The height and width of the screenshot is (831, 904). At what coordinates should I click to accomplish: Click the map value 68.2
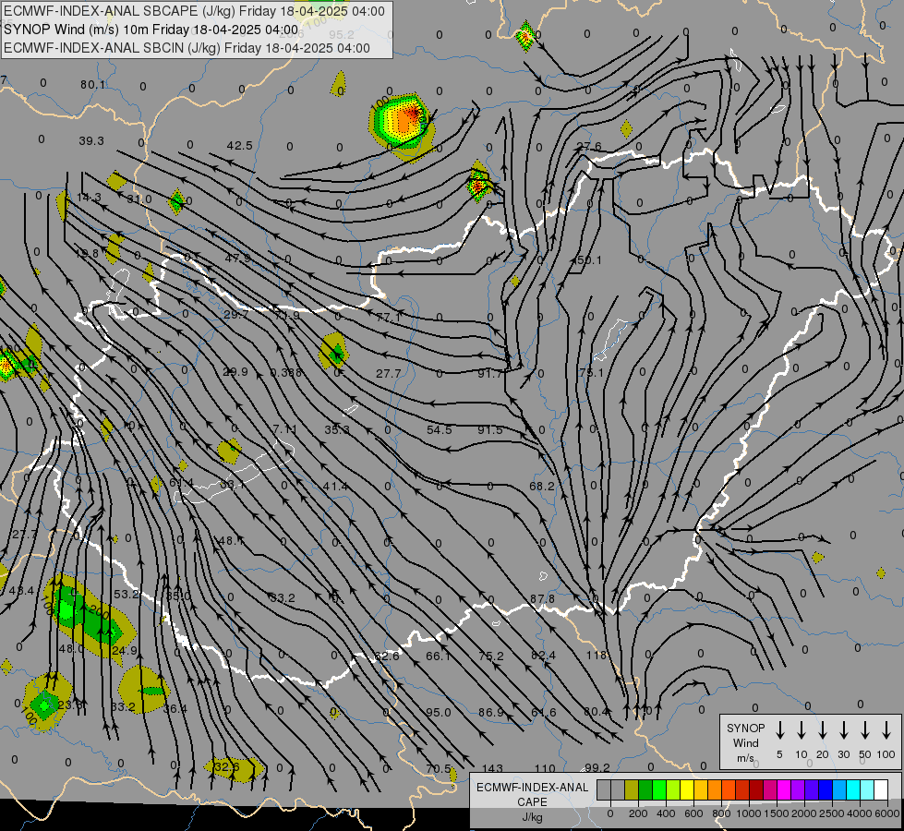pos(542,487)
